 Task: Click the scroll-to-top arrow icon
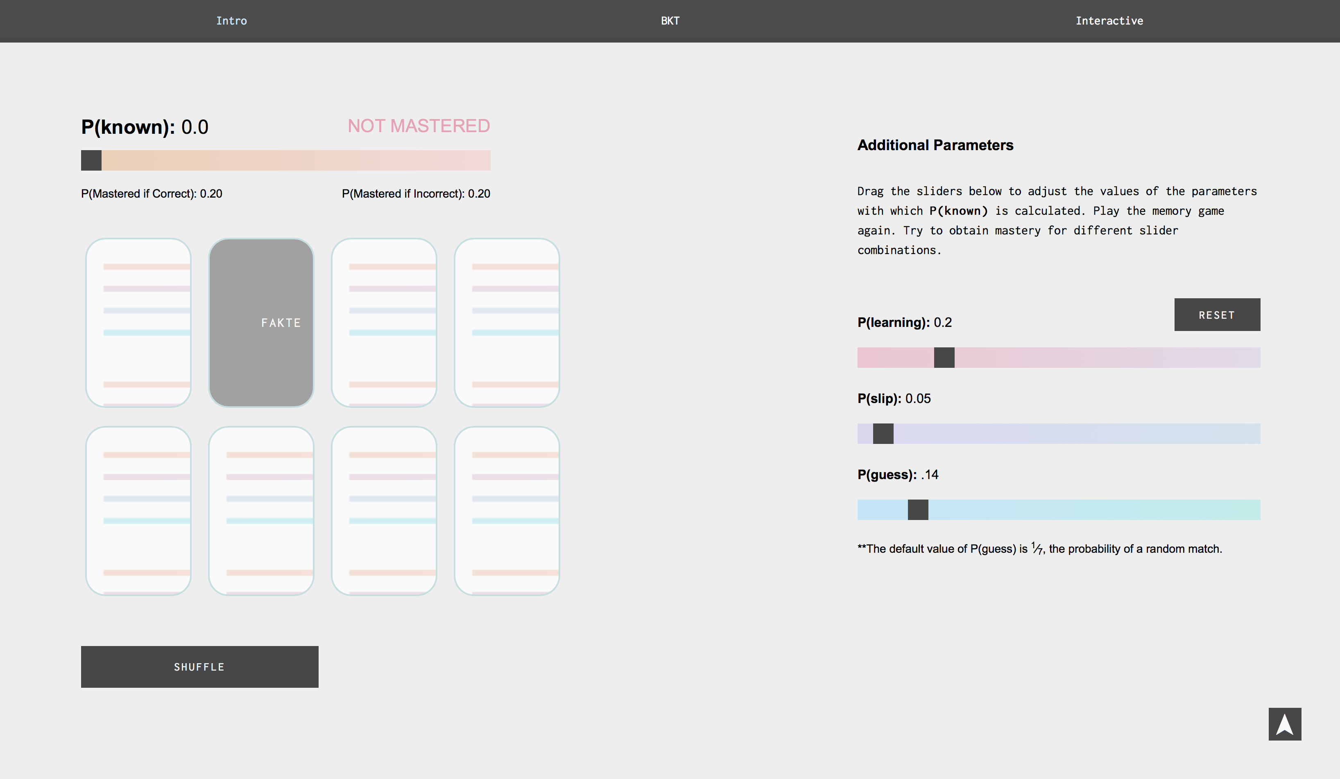(x=1284, y=724)
